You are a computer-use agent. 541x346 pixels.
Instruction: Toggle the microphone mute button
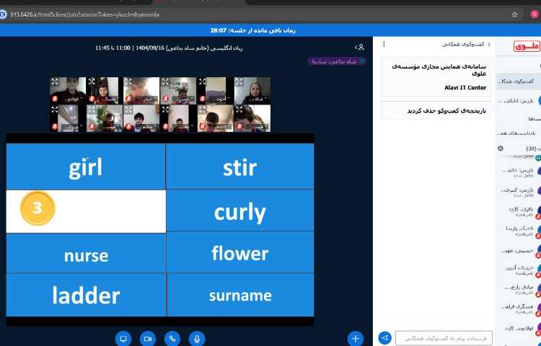tap(196, 338)
